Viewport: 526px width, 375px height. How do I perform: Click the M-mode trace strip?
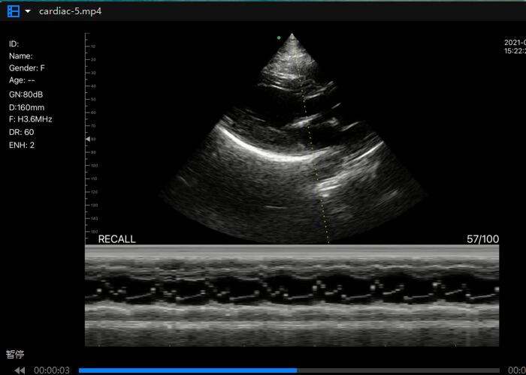[292, 296]
